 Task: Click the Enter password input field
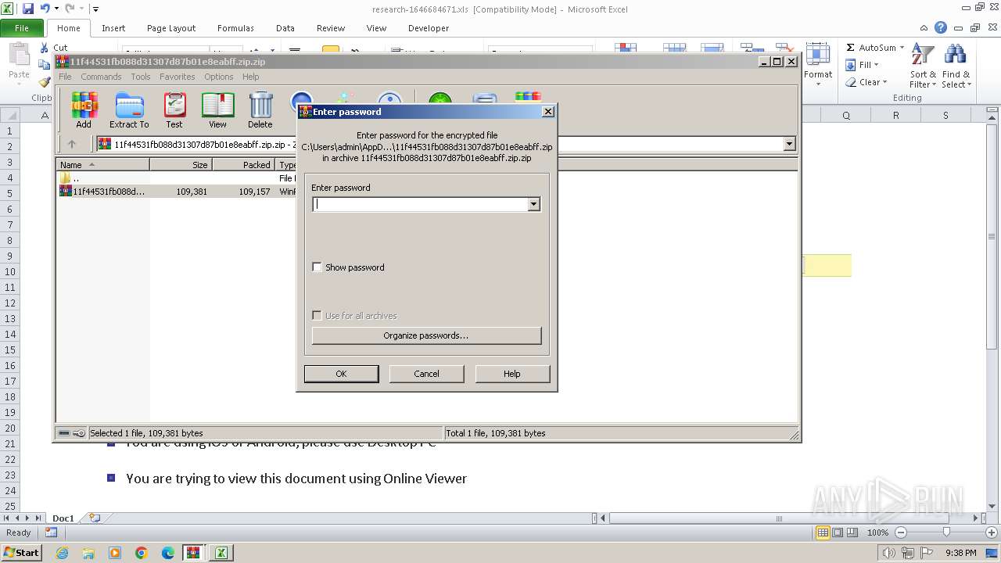pyautogui.click(x=420, y=204)
